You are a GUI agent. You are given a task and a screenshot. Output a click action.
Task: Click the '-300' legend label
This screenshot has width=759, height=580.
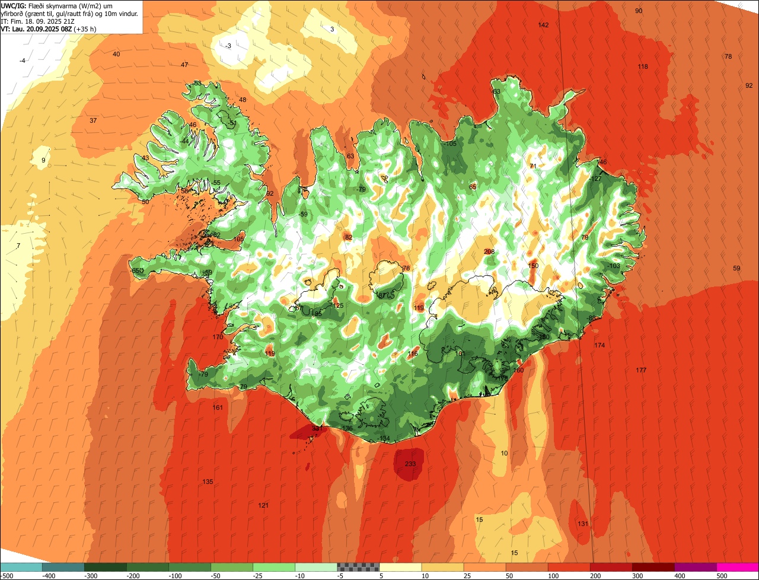pos(90,575)
